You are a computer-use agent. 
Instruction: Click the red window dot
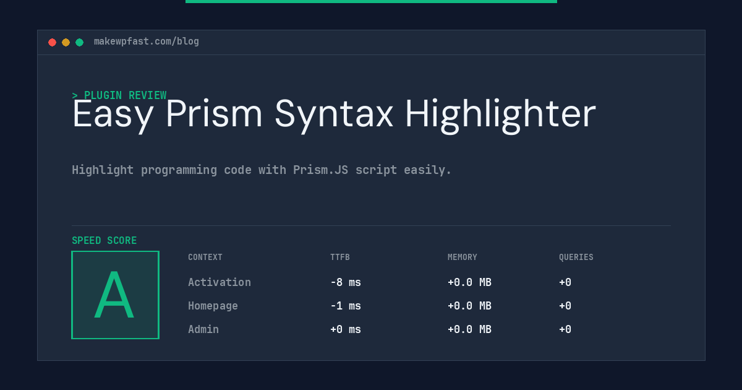[52, 42]
